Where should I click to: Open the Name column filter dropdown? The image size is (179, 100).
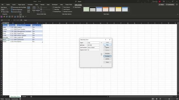point(8,25)
